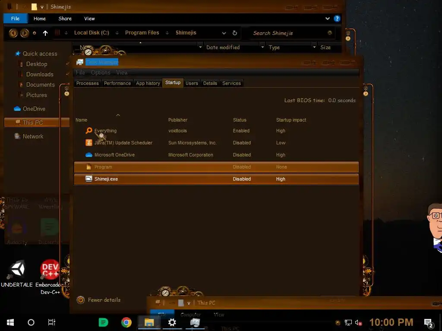Select the Everything startup entry icon
The image size is (442, 331).
click(89, 131)
